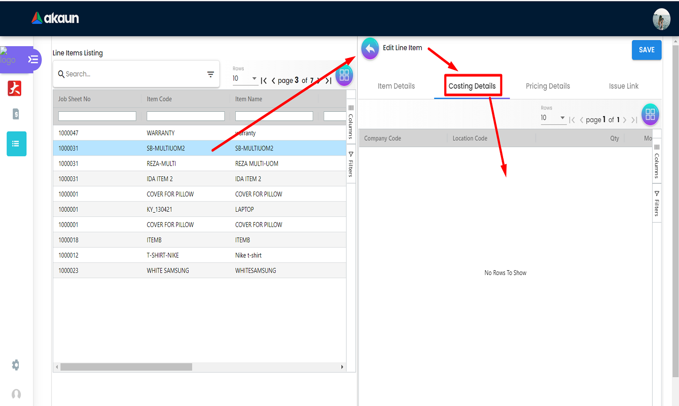Expand Columns panel in Line Items grid
The image size is (679, 406).
[351, 122]
